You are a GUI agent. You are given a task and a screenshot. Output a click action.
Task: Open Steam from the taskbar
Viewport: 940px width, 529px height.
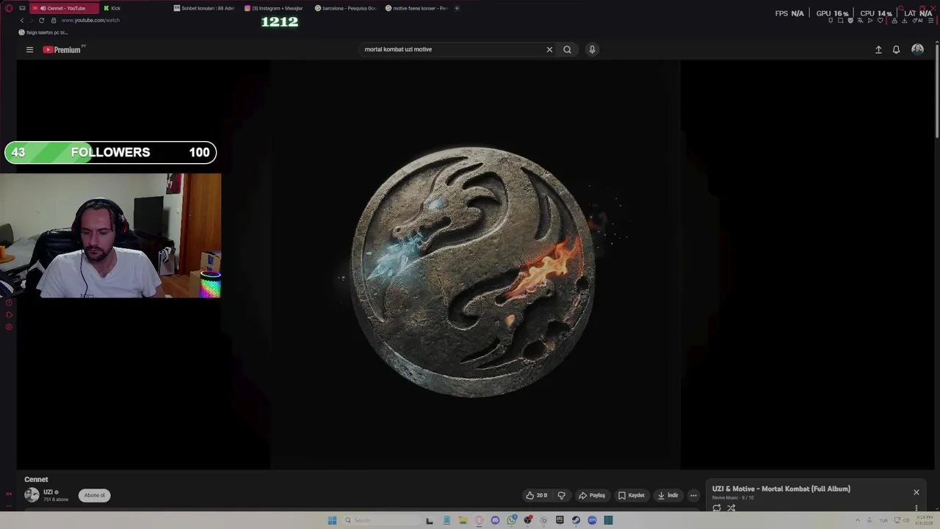tap(576, 520)
